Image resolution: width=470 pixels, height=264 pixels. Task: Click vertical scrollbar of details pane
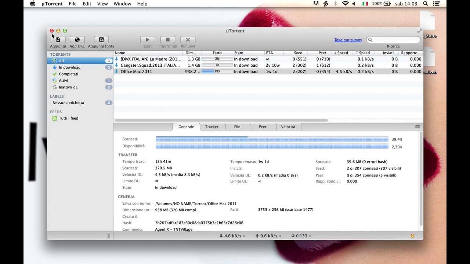[x=421, y=179]
